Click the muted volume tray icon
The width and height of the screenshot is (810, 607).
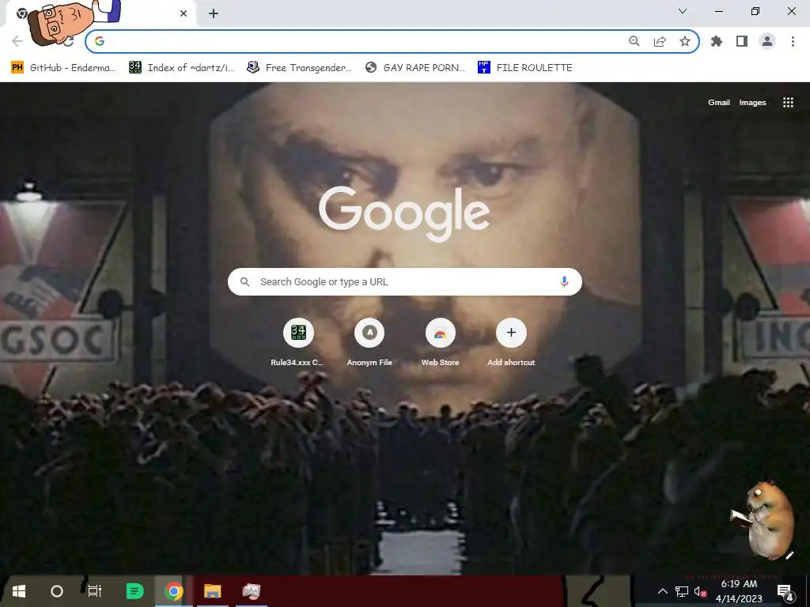tap(700, 592)
